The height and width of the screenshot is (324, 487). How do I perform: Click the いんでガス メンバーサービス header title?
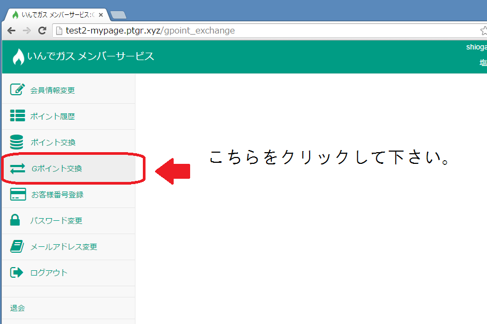91,56
